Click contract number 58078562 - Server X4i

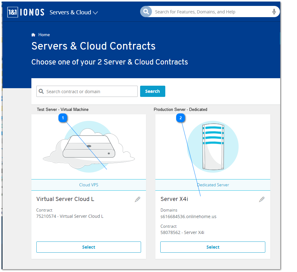[x=182, y=232]
